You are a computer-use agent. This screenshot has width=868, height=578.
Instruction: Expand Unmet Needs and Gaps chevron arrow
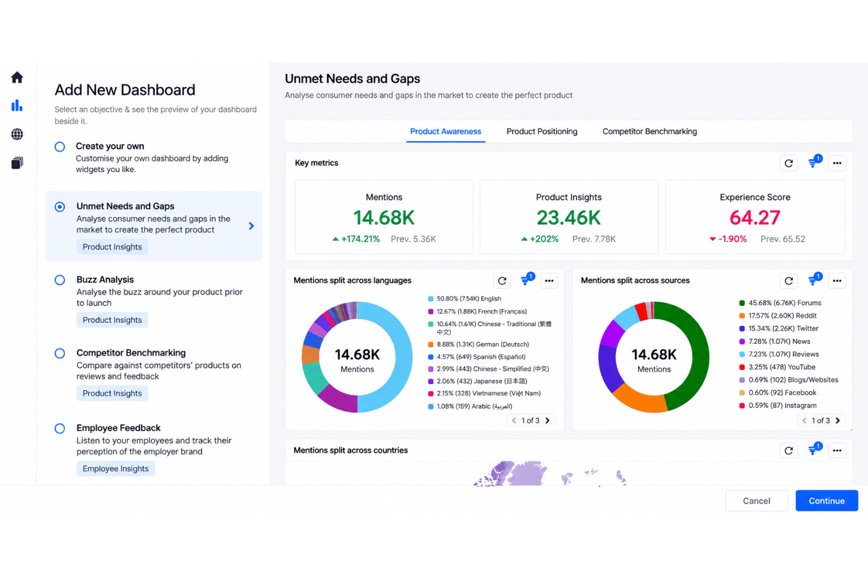pyautogui.click(x=251, y=226)
